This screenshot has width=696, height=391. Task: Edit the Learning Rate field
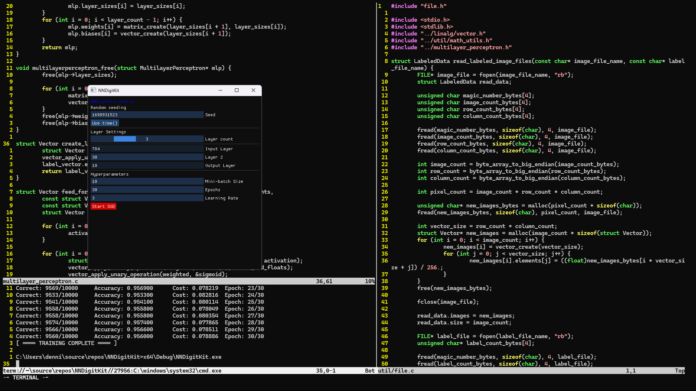147,198
